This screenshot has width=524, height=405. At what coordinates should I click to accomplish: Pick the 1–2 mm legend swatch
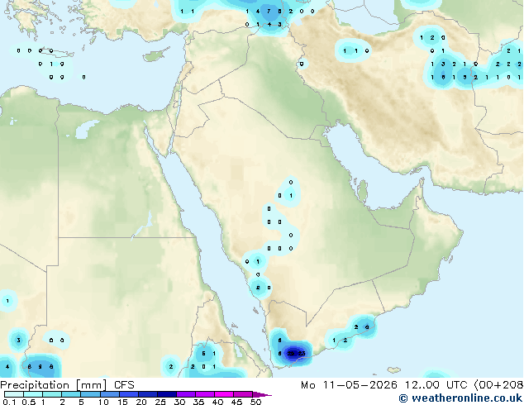click(x=52, y=394)
